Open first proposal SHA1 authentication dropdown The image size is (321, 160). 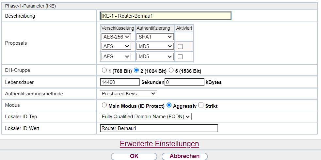tap(155, 37)
